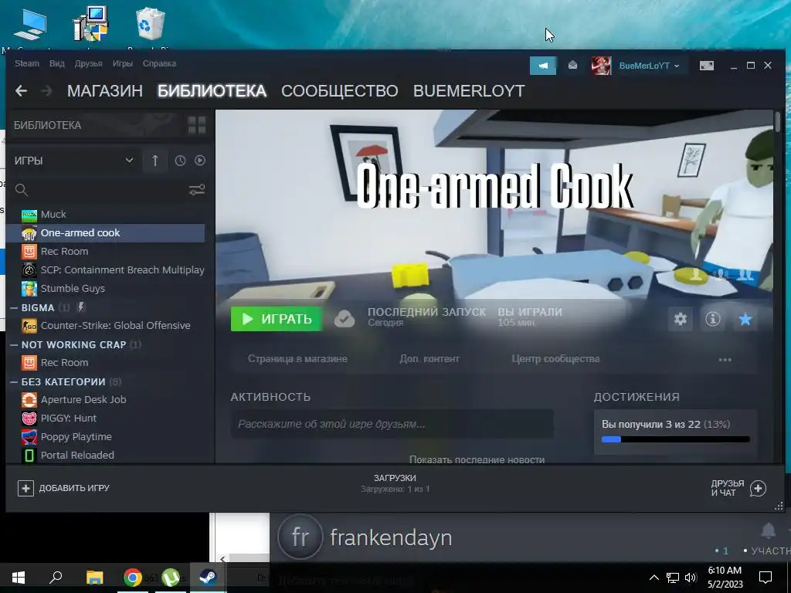Click the BueMerLoYT profile avatar
This screenshot has height=593, width=791.
[x=601, y=66]
